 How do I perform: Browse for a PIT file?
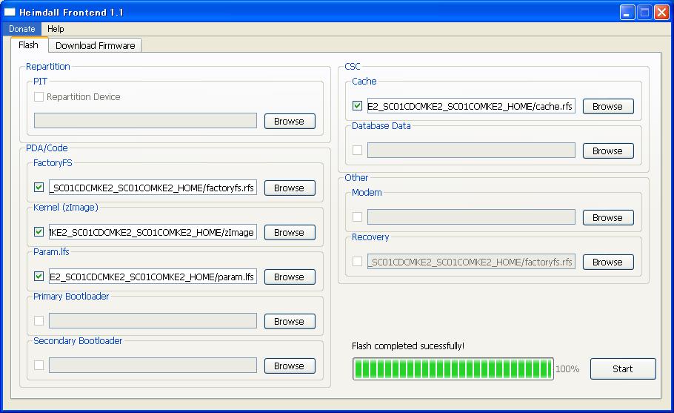(290, 122)
